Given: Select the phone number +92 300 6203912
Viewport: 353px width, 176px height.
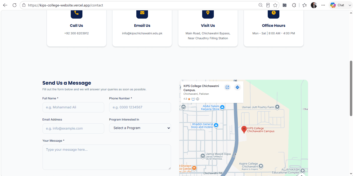Looking at the screenshot, I should (76, 33).
